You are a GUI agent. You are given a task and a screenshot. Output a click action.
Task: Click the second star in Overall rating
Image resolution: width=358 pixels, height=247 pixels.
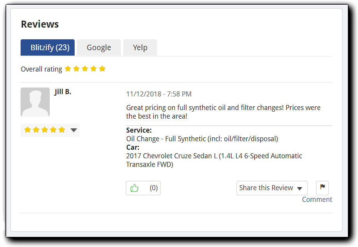(77, 69)
